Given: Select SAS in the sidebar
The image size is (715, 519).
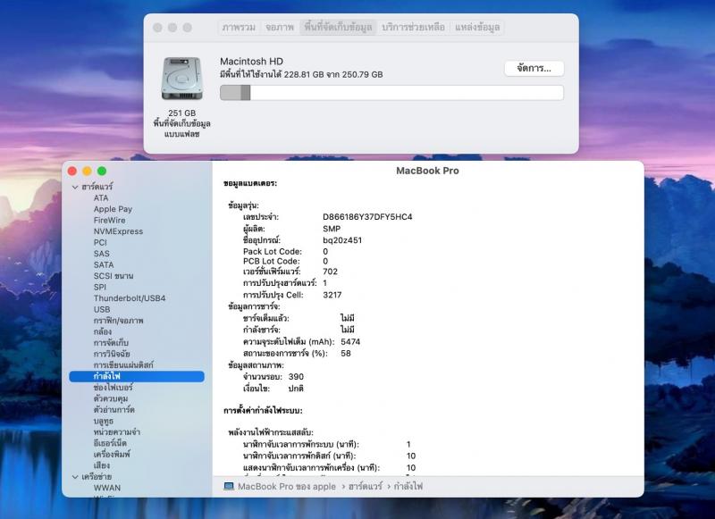Looking at the screenshot, I should coord(101,254).
